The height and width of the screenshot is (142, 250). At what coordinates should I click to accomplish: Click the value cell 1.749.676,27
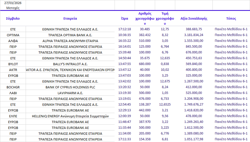[194, 104]
